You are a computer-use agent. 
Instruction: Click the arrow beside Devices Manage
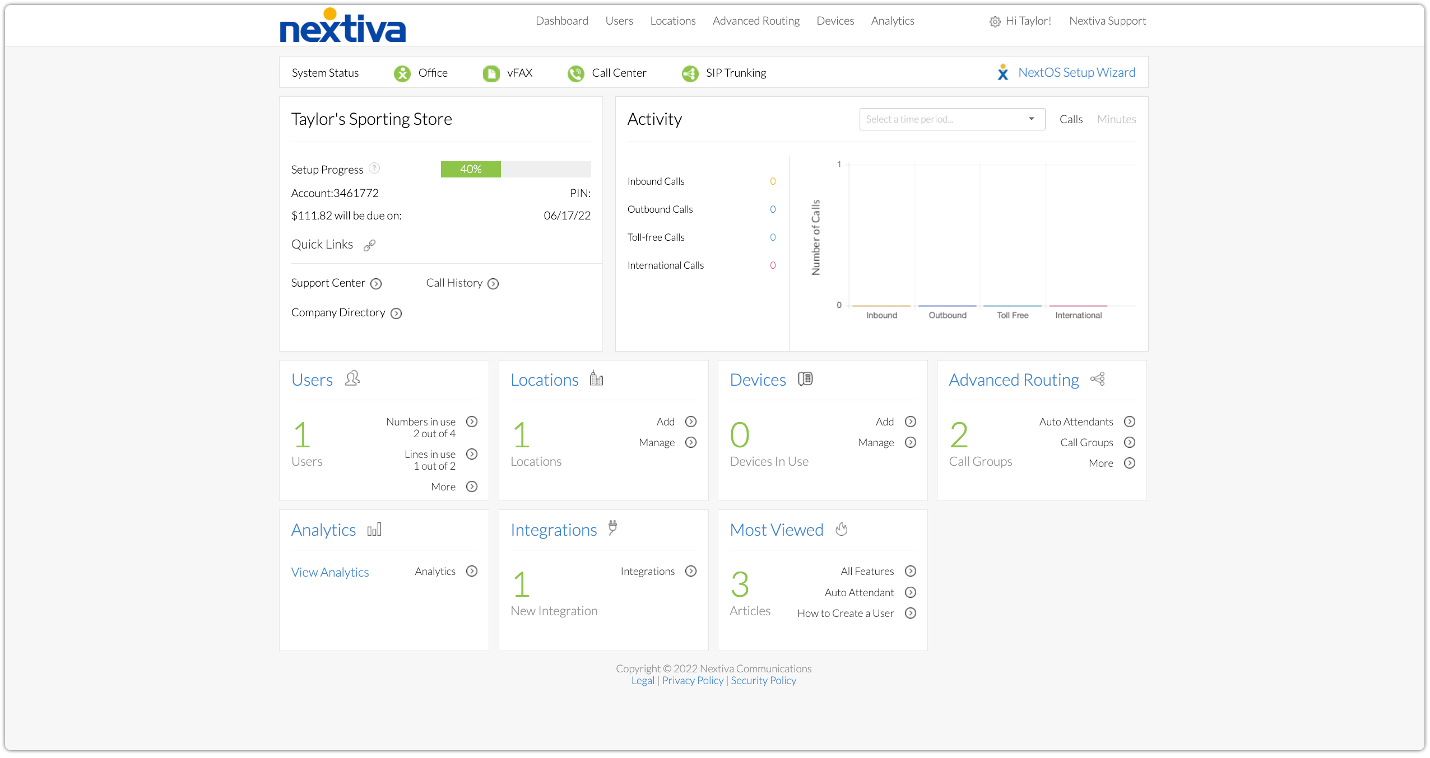point(911,442)
